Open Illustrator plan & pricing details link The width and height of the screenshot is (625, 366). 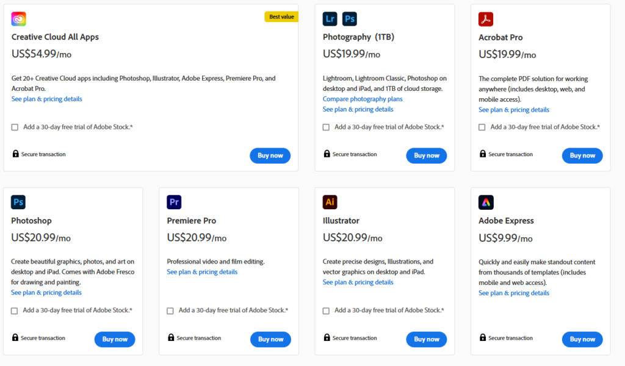[x=358, y=282]
